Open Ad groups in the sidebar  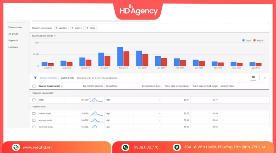pos(13,34)
